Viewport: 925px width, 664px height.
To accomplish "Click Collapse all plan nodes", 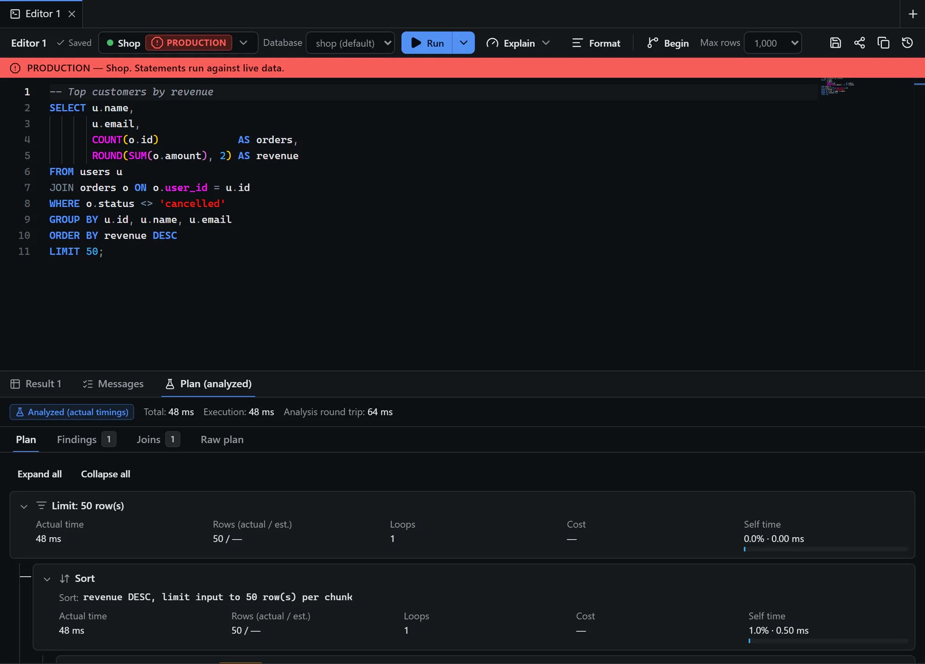I will coord(105,474).
